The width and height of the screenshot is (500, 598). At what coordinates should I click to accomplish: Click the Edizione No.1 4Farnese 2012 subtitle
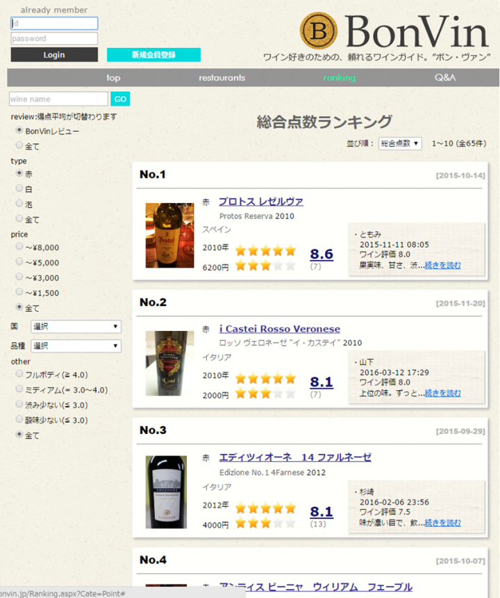(272, 473)
